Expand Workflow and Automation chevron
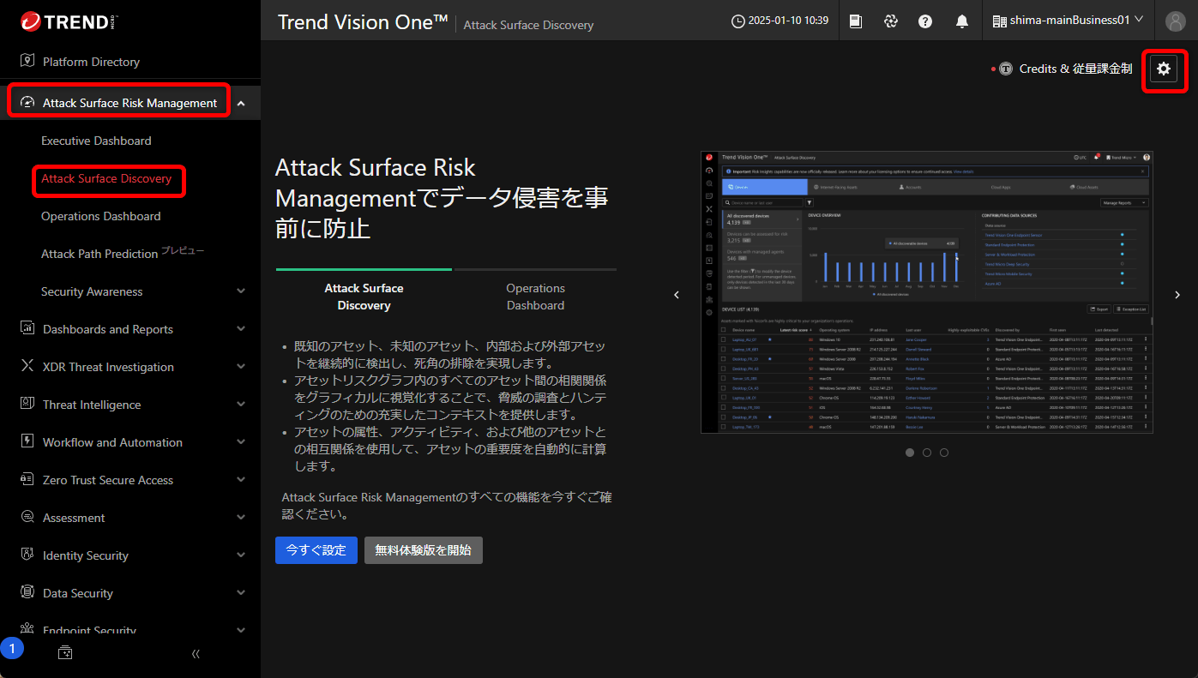 tap(241, 442)
